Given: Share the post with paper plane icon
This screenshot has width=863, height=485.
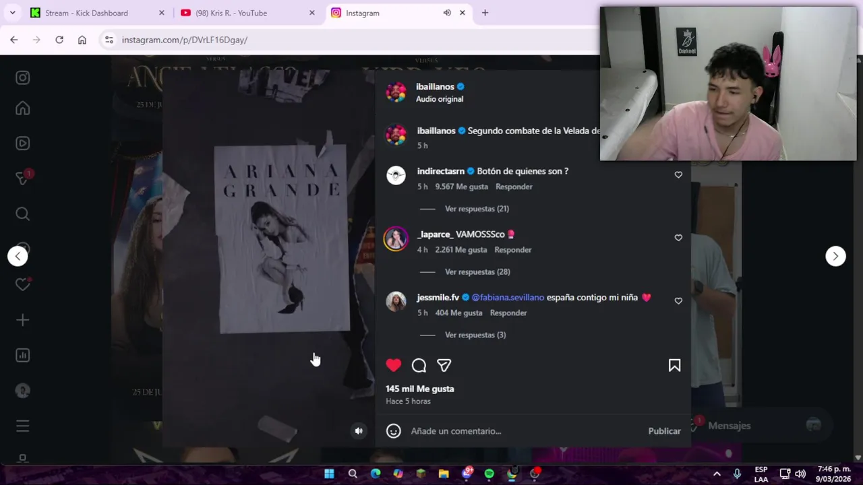Looking at the screenshot, I should tap(444, 365).
